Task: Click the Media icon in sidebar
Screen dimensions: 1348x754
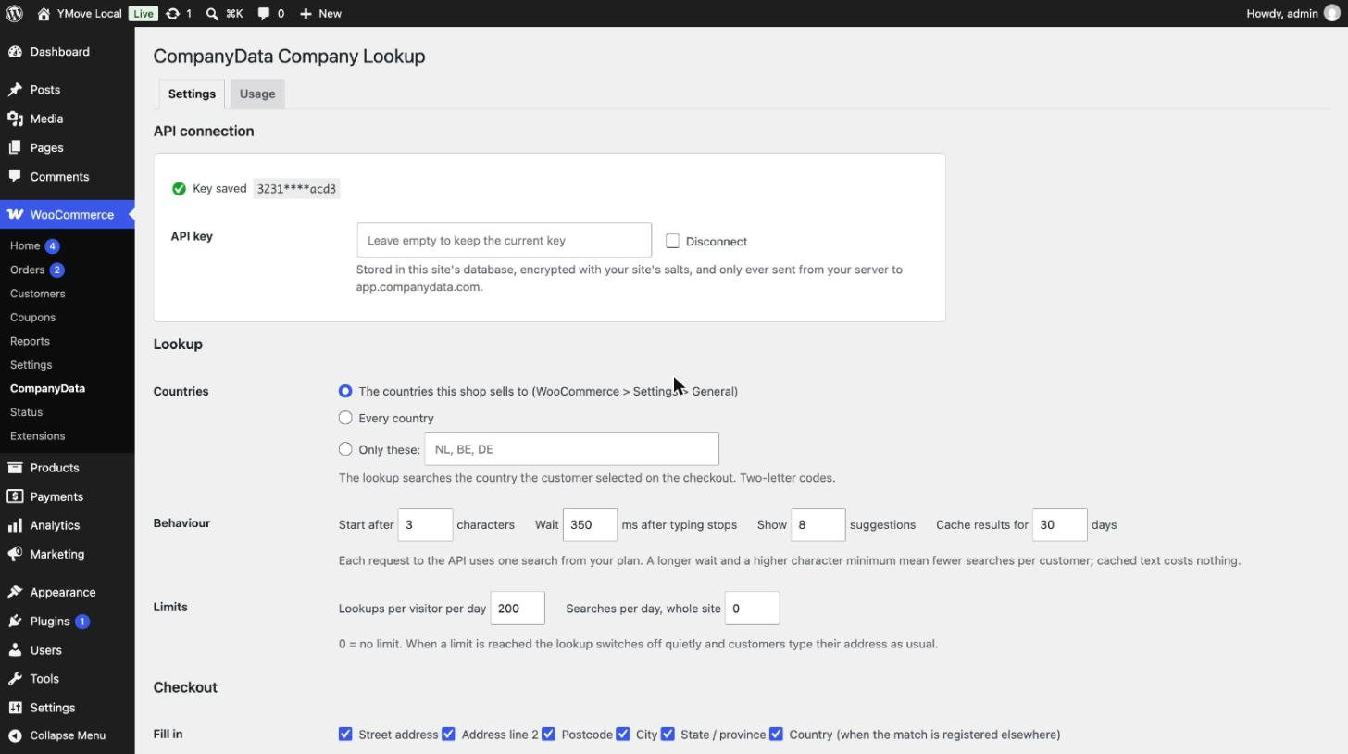Action: point(15,119)
